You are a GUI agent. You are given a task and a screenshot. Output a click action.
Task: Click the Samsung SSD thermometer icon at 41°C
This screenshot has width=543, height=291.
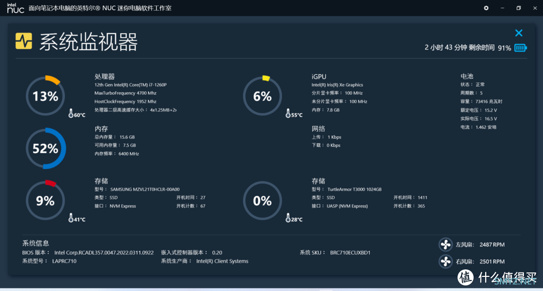click(71, 218)
